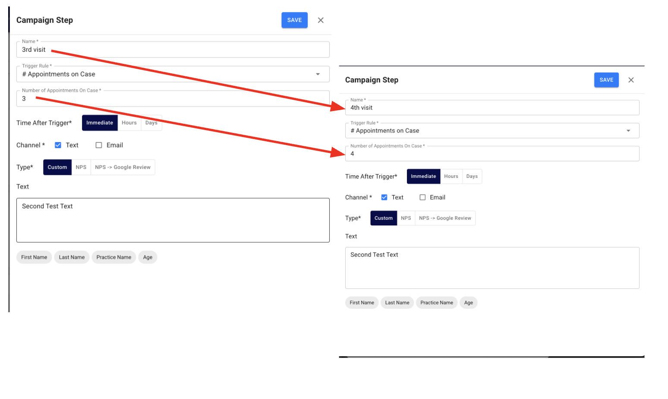Insert Practice Name chip in 4th visit step
This screenshot has width=668, height=399.
pyautogui.click(x=436, y=303)
